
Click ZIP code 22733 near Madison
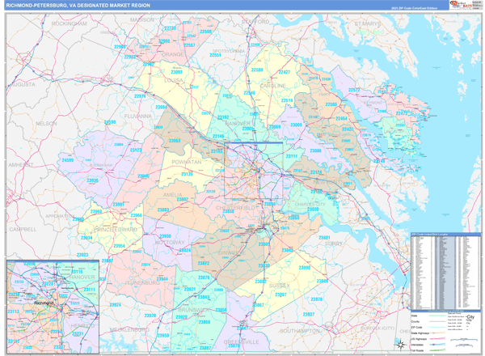(170, 28)
